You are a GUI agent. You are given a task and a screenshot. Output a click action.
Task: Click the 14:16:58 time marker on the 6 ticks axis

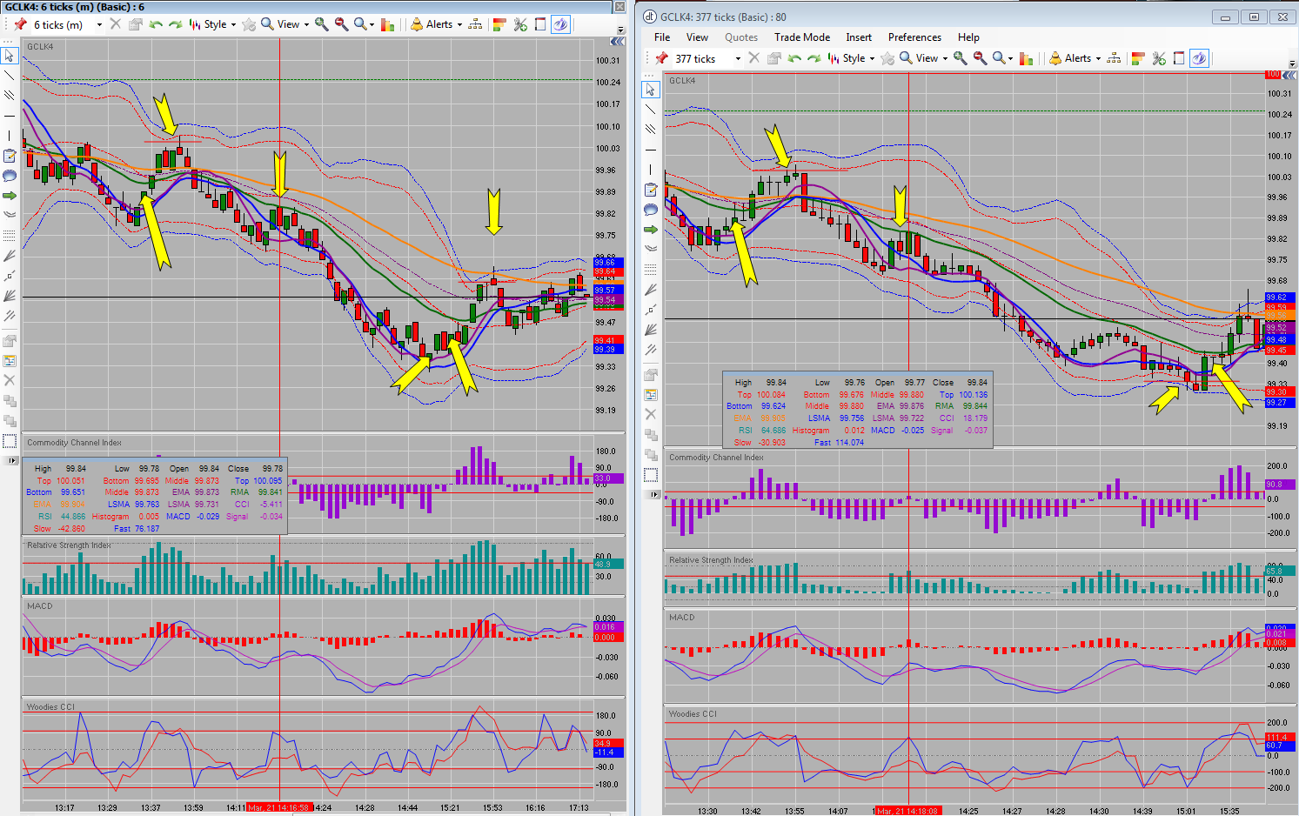[x=279, y=808]
